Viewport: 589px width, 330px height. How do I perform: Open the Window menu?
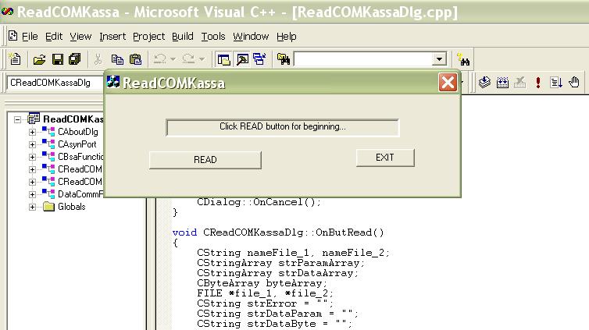coord(251,37)
